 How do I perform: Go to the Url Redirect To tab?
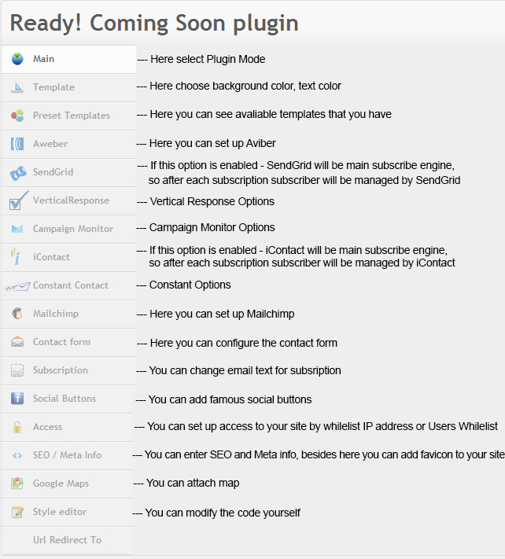click(x=67, y=540)
